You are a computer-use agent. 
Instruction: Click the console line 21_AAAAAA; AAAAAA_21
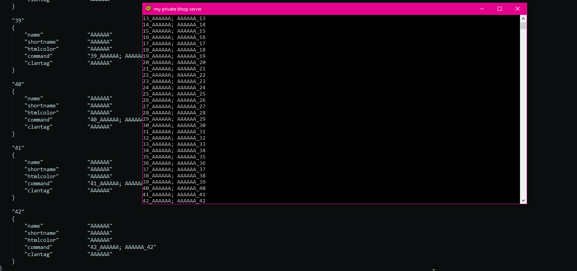174,68
